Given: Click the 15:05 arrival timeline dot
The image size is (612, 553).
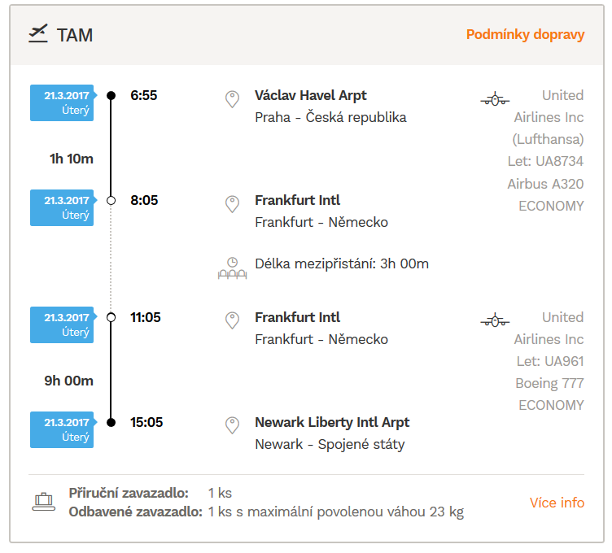Looking at the screenshot, I should (111, 422).
